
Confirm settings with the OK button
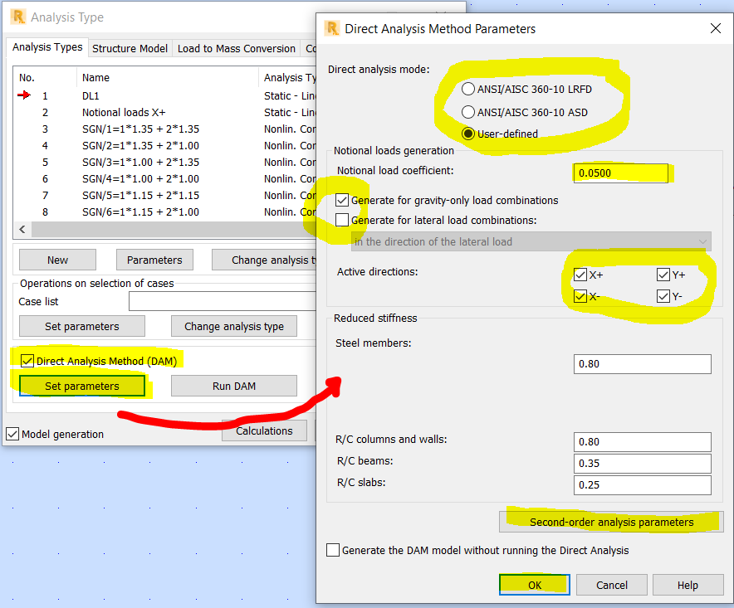point(534,584)
